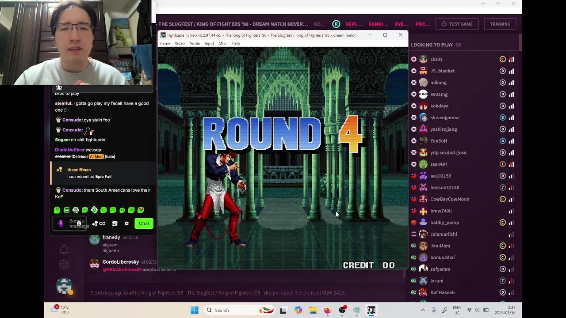
Task: Click rank badge B next to YunSoH
Action: click(502, 141)
